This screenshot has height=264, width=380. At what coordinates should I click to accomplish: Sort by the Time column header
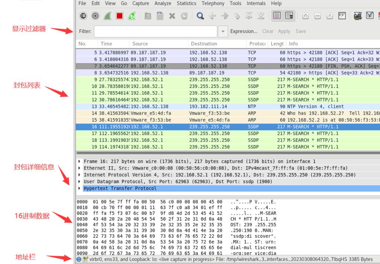coord(114,44)
